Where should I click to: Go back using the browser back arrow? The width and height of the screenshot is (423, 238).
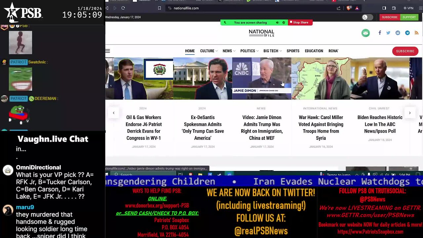(107, 8)
